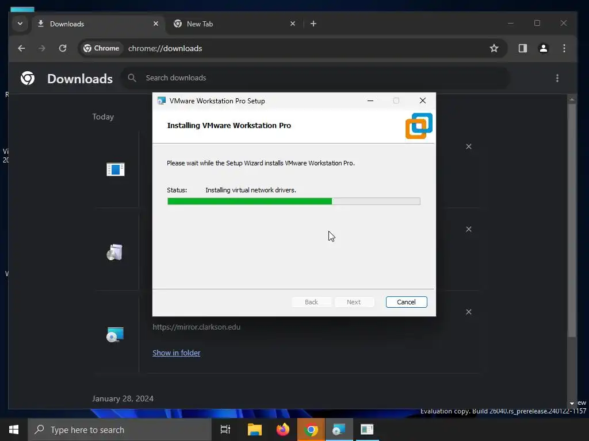Open the Windows Start menu

click(x=14, y=430)
